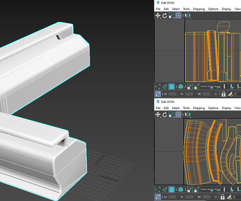The width and height of the screenshot is (241, 201).
Task: Toggle Polygon sub-object mode in upper UVW window
Action: tap(172, 86)
